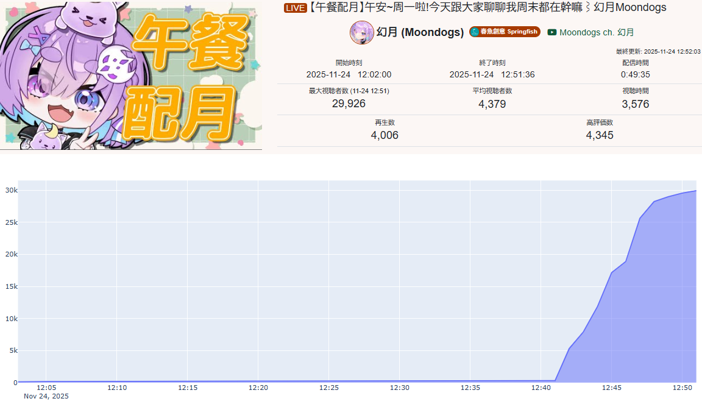Open the 午餐配月 stream thumbnail
702x404 pixels.
131,75
